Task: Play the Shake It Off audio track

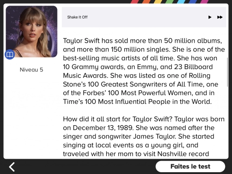Action: coord(210,17)
